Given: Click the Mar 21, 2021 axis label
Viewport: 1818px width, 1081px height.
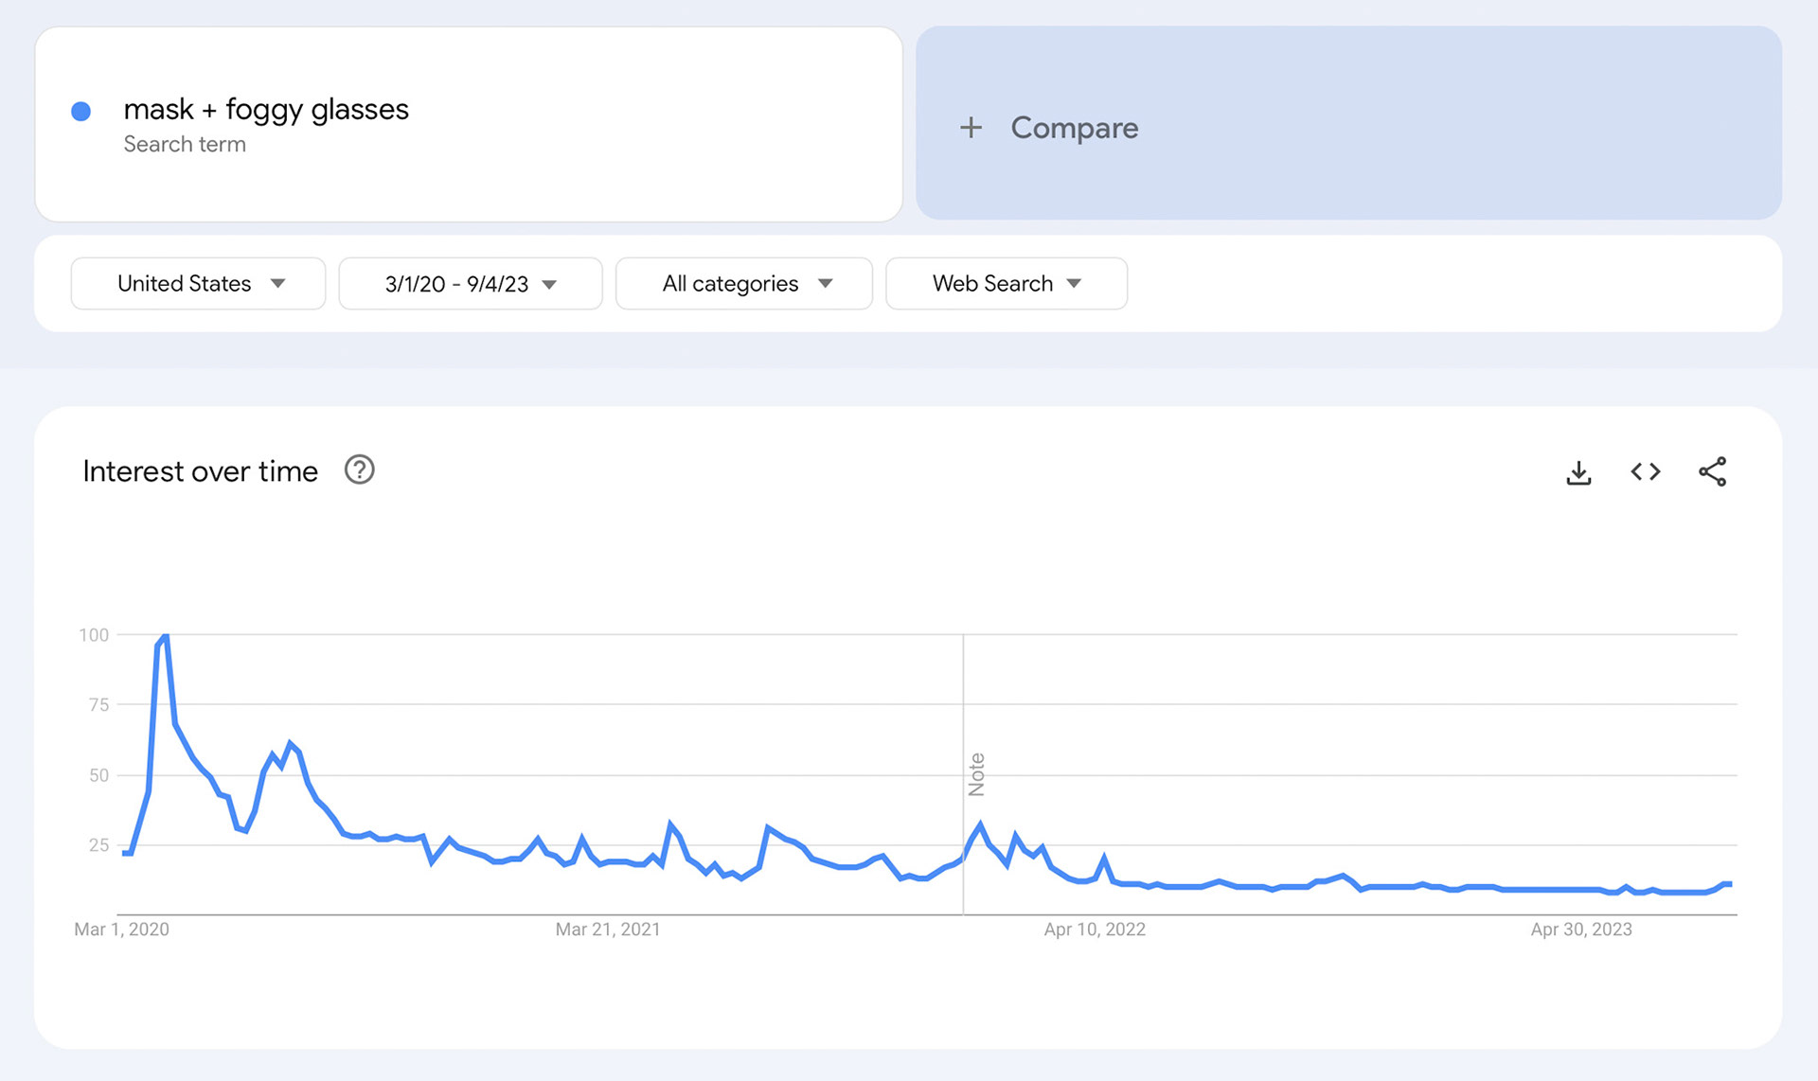Looking at the screenshot, I should point(608,930).
